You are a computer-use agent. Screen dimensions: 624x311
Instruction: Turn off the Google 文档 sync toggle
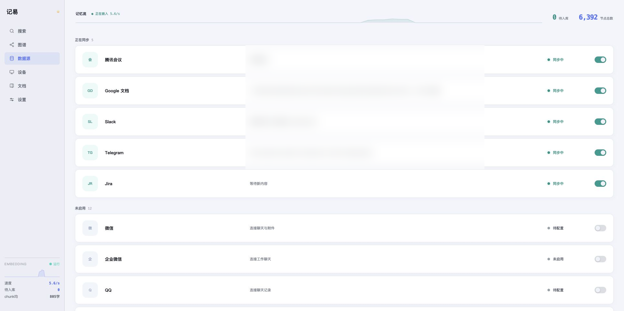click(600, 91)
